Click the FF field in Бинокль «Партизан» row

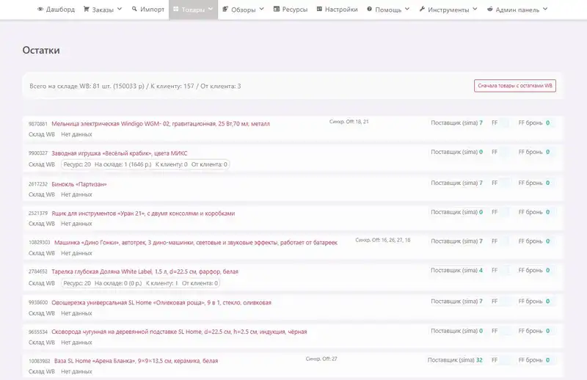[504, 183]
